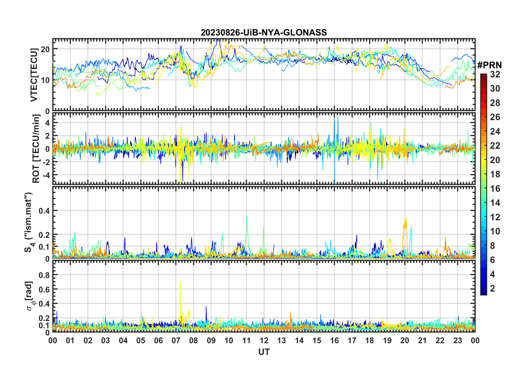Screen dimensions: 528x369
Task: Click colorbar tick label 32
Action: coord(495,74)
